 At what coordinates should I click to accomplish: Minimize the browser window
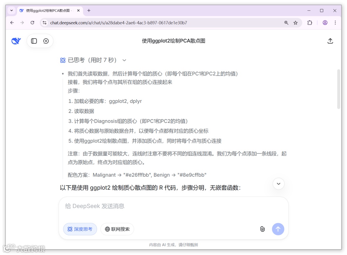[x=309, y=10]
